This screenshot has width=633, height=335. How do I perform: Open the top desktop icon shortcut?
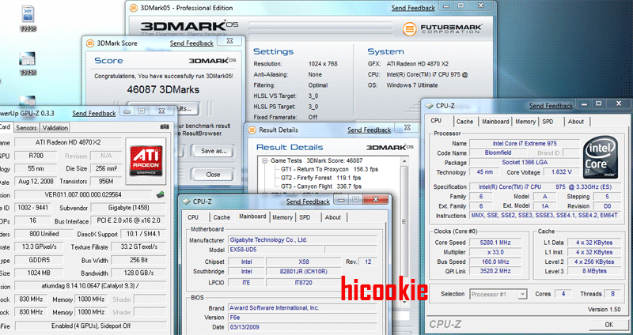(28, 18)
